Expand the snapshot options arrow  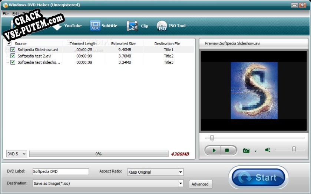tap(255, 151)
